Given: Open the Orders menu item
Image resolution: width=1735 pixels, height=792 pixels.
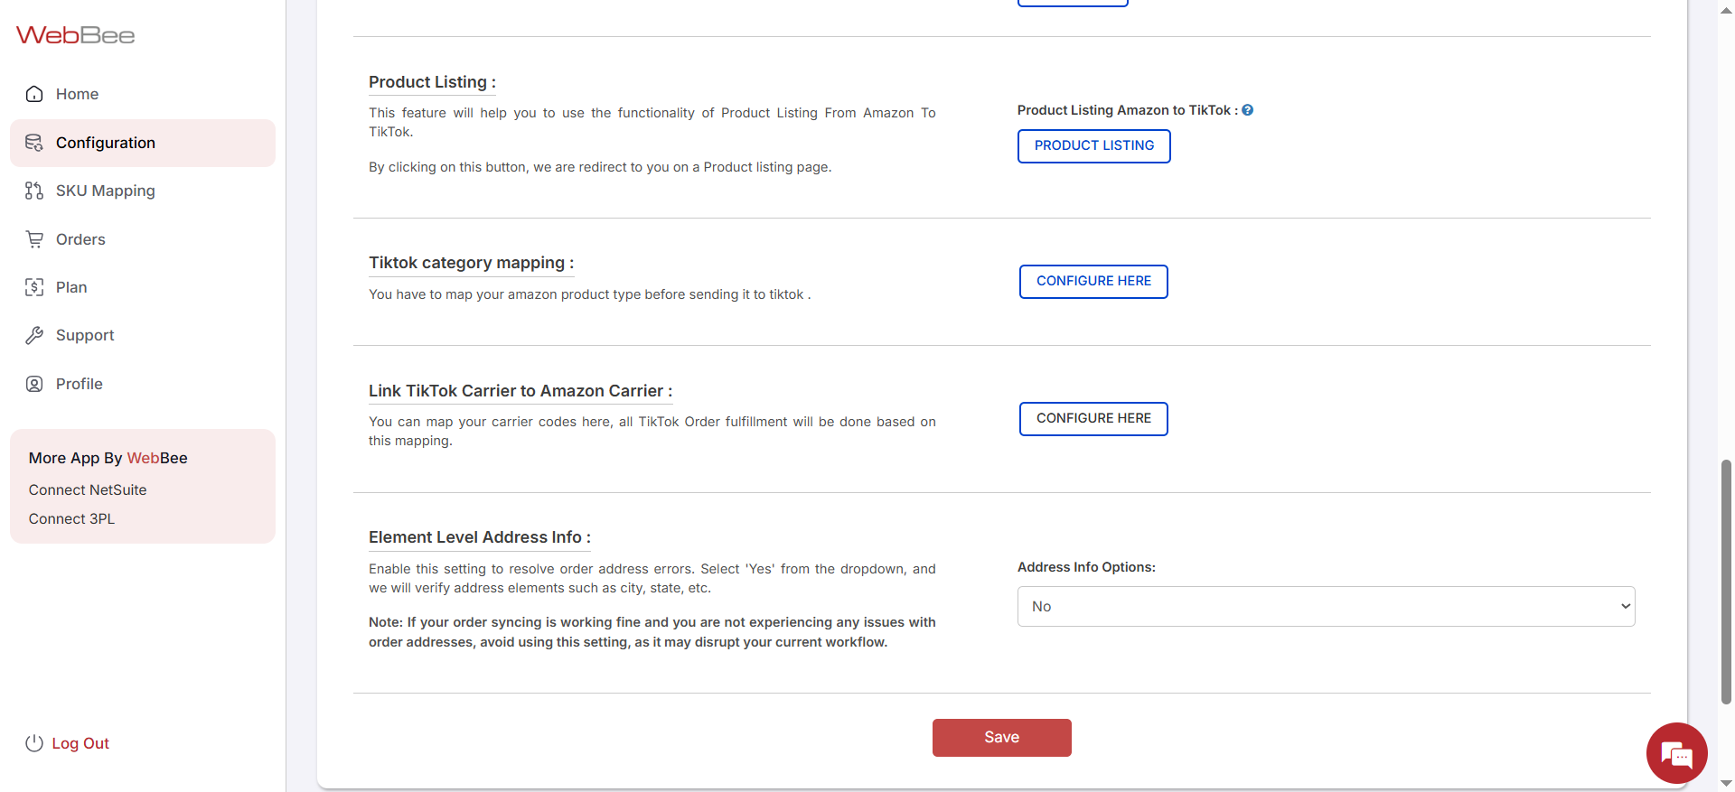Looking at the screenshot, I should tap(80, 239).
